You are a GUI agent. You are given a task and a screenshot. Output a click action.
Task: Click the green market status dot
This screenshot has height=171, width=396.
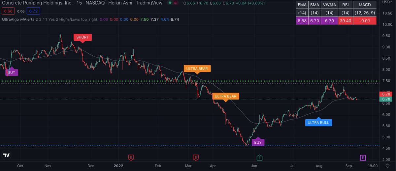(170, 3)
